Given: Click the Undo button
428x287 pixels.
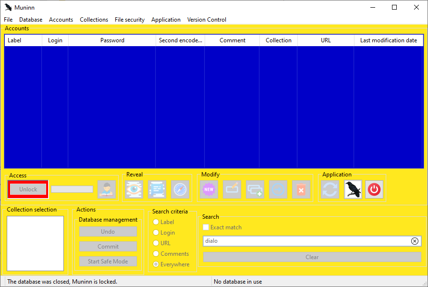Looking at the screenshot, I should 108,232.
